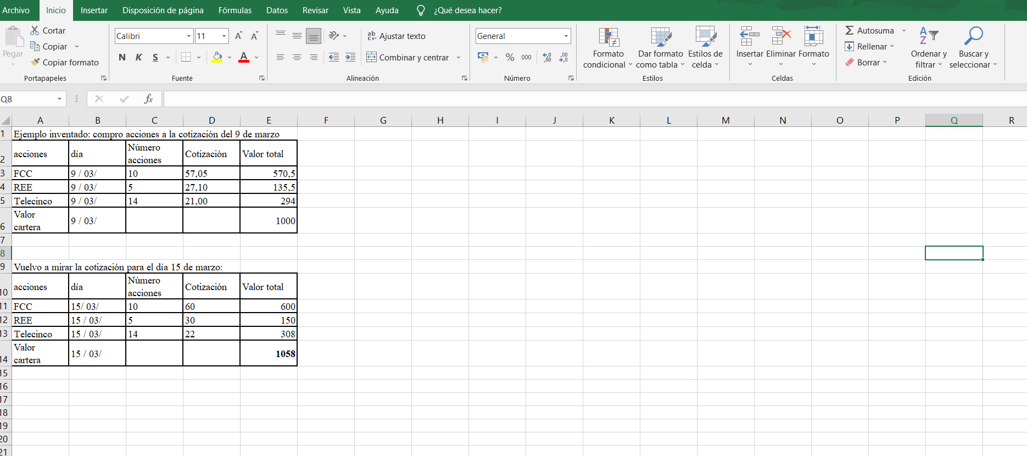Apply borders with the borders icon
The image size is (1027, 456).
[186, 57]
